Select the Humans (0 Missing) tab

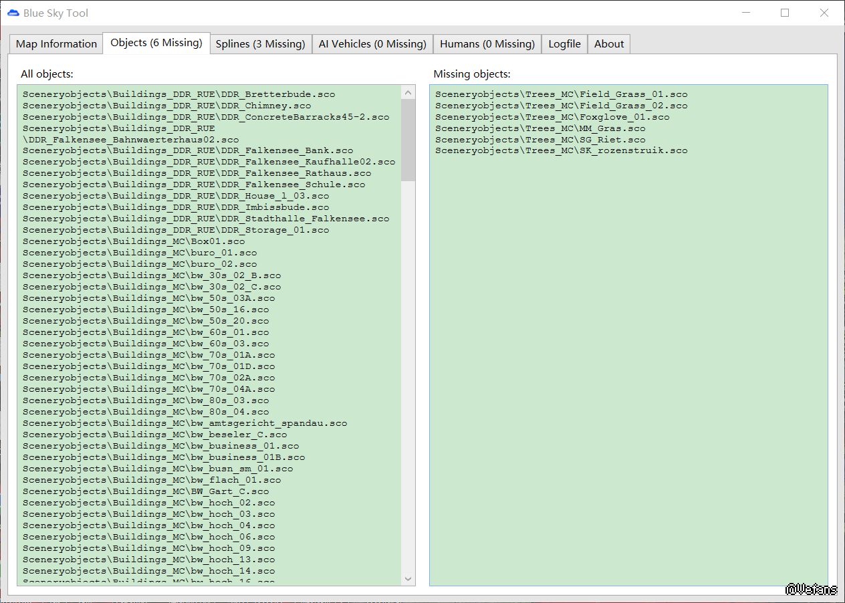(487, 44)
